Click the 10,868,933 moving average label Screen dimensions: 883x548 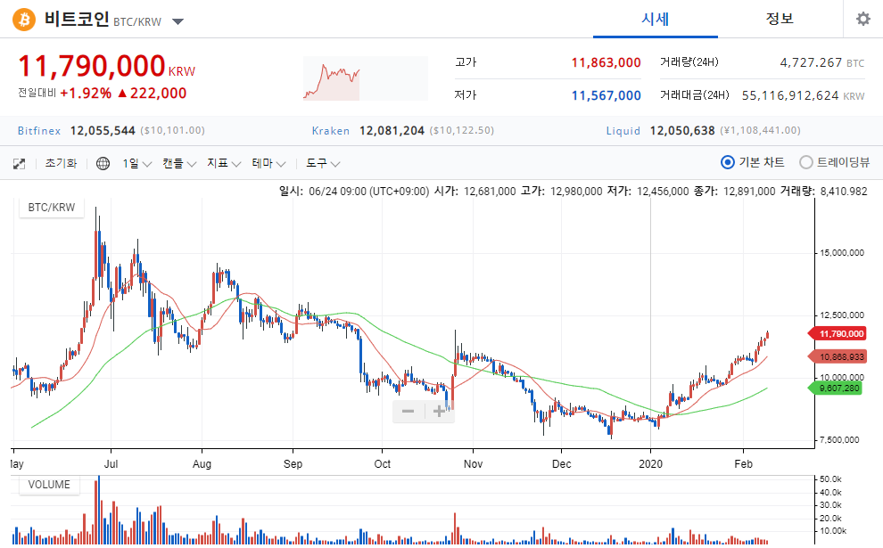(838, 356)
